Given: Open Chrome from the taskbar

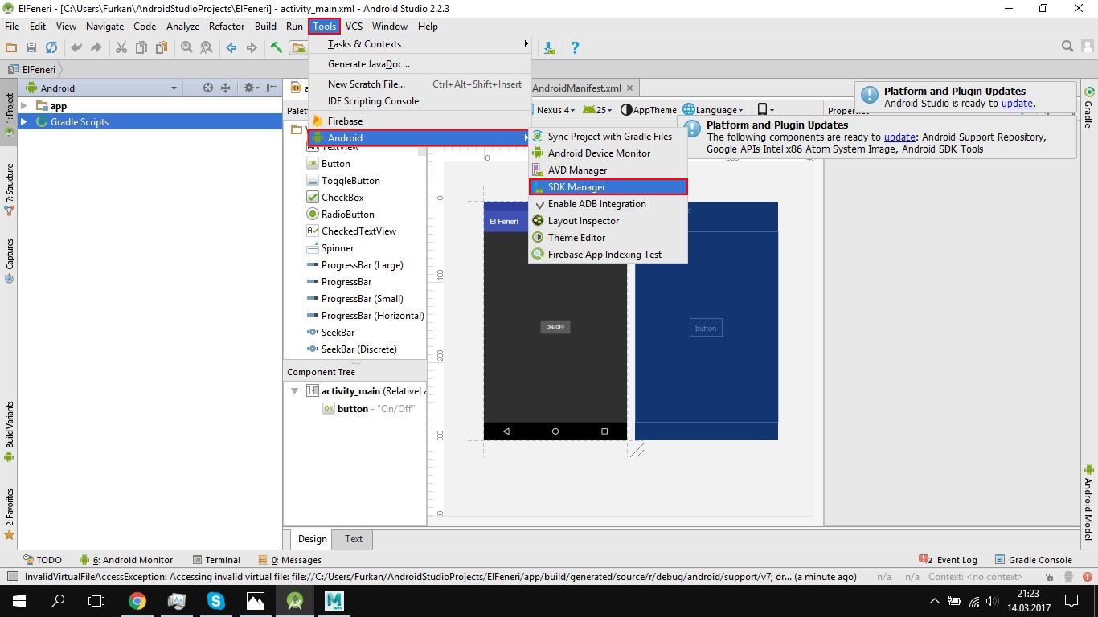Looking at the screenshot, I should 137,600.
